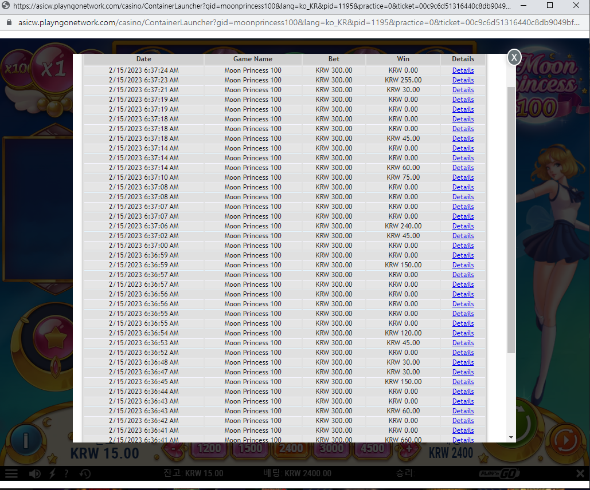This screenshot has height=490, width=590.
Task: Select the date 2/15/2023 6:37:23 AM
Action: tap(144, 80)
